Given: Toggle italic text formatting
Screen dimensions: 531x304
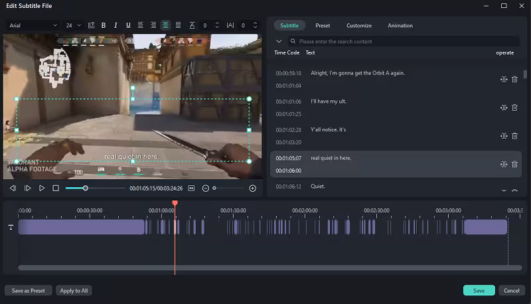Looking at the screenshot, I should pyautogui.click(x=115, y=25).
